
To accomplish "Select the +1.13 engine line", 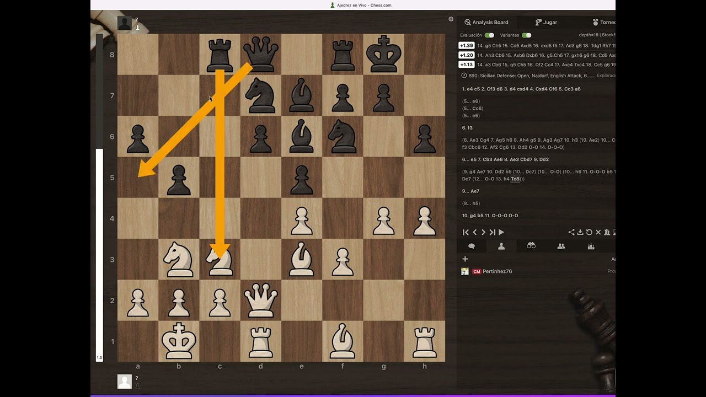I will coord(538,65).
